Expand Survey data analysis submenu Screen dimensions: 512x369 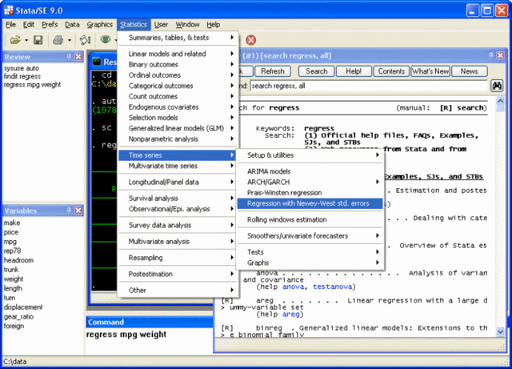click(x=178, y=225)
